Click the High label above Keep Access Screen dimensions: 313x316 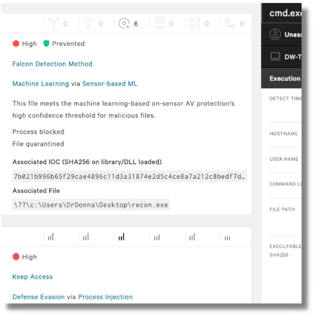tap(29, 257)
